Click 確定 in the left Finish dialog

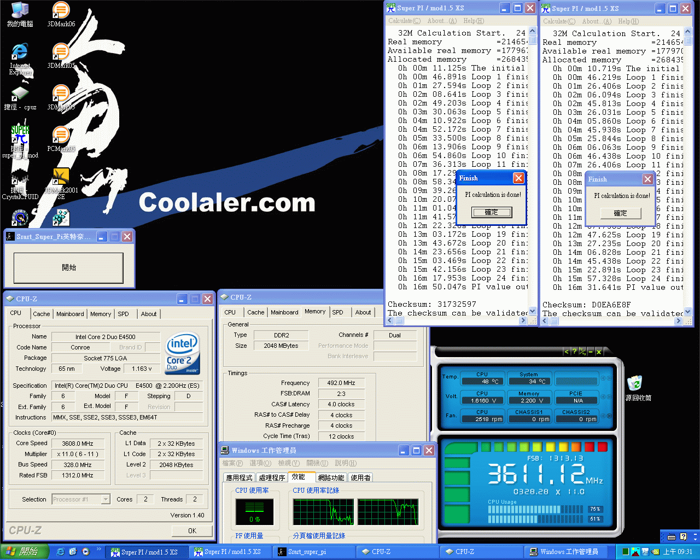click(492, 212)
